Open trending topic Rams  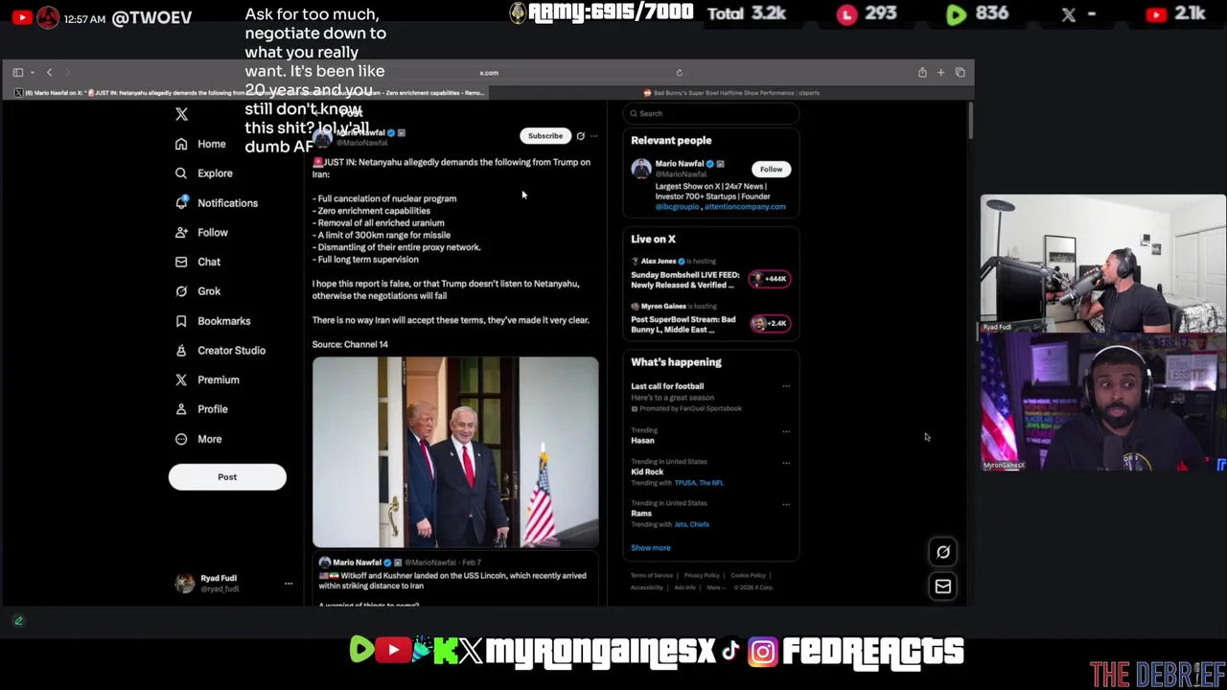641,514
